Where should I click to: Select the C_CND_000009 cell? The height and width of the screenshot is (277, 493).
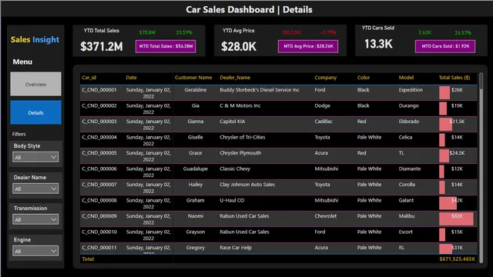pos(99,216)
